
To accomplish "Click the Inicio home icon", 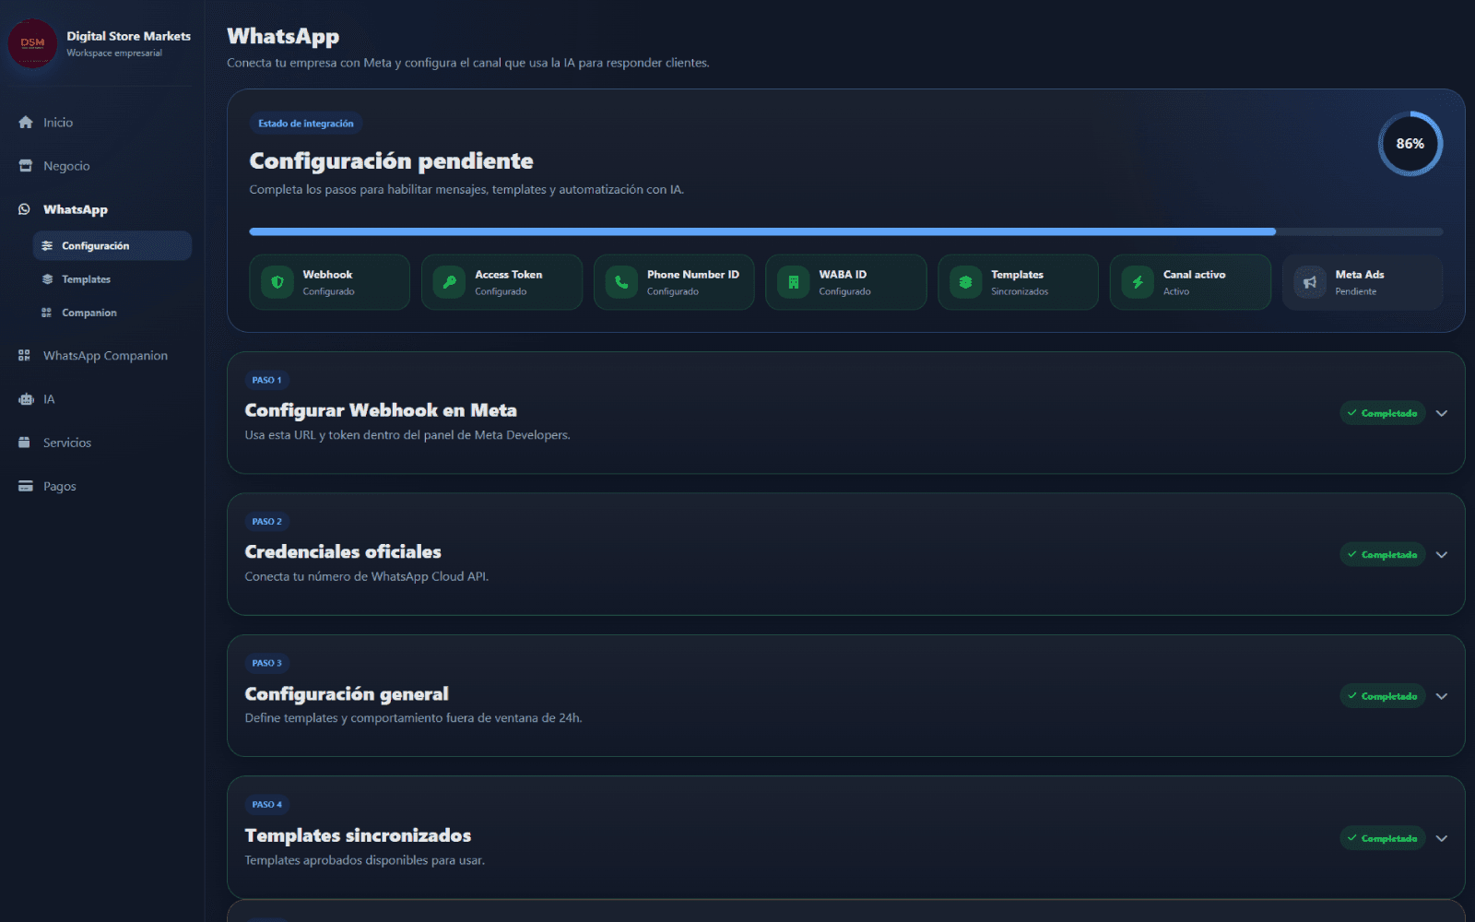I will coord(25,123).
